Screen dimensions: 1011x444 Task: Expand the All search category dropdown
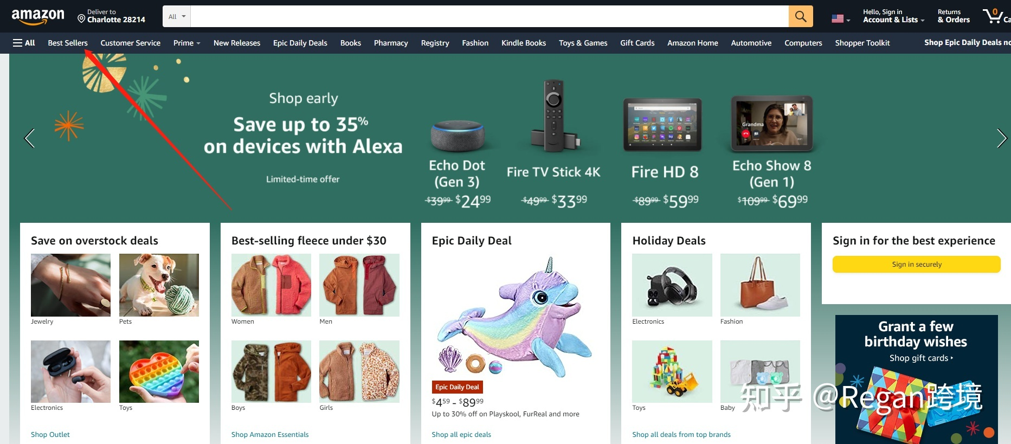coord(177,16)
